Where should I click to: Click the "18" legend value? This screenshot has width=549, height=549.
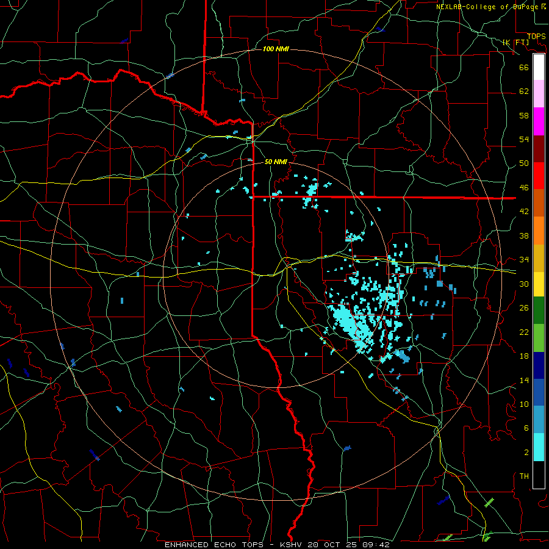[524, 356]
